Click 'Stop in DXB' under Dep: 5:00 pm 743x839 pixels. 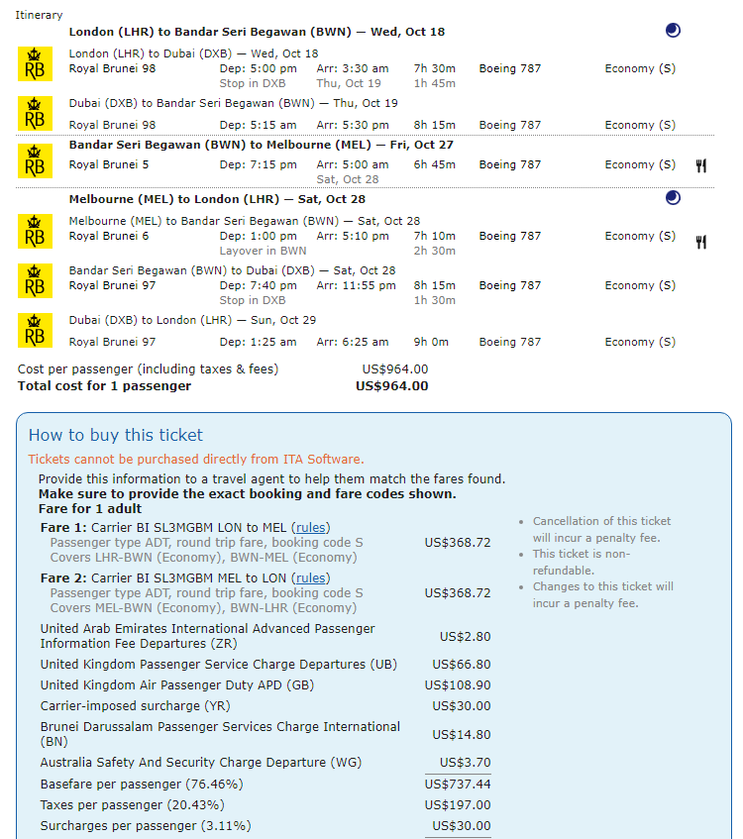tap(253, 83)
